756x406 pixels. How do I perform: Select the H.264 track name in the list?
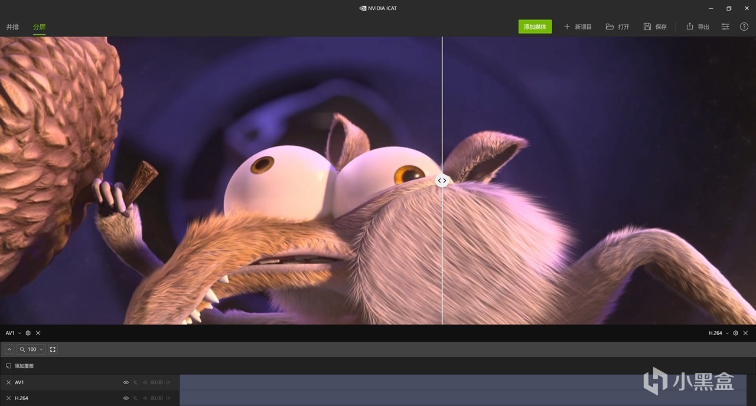[x=21, y=398]
